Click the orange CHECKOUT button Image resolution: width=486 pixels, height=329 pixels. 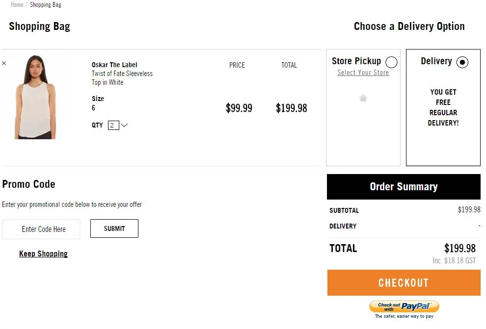point(404,283)
